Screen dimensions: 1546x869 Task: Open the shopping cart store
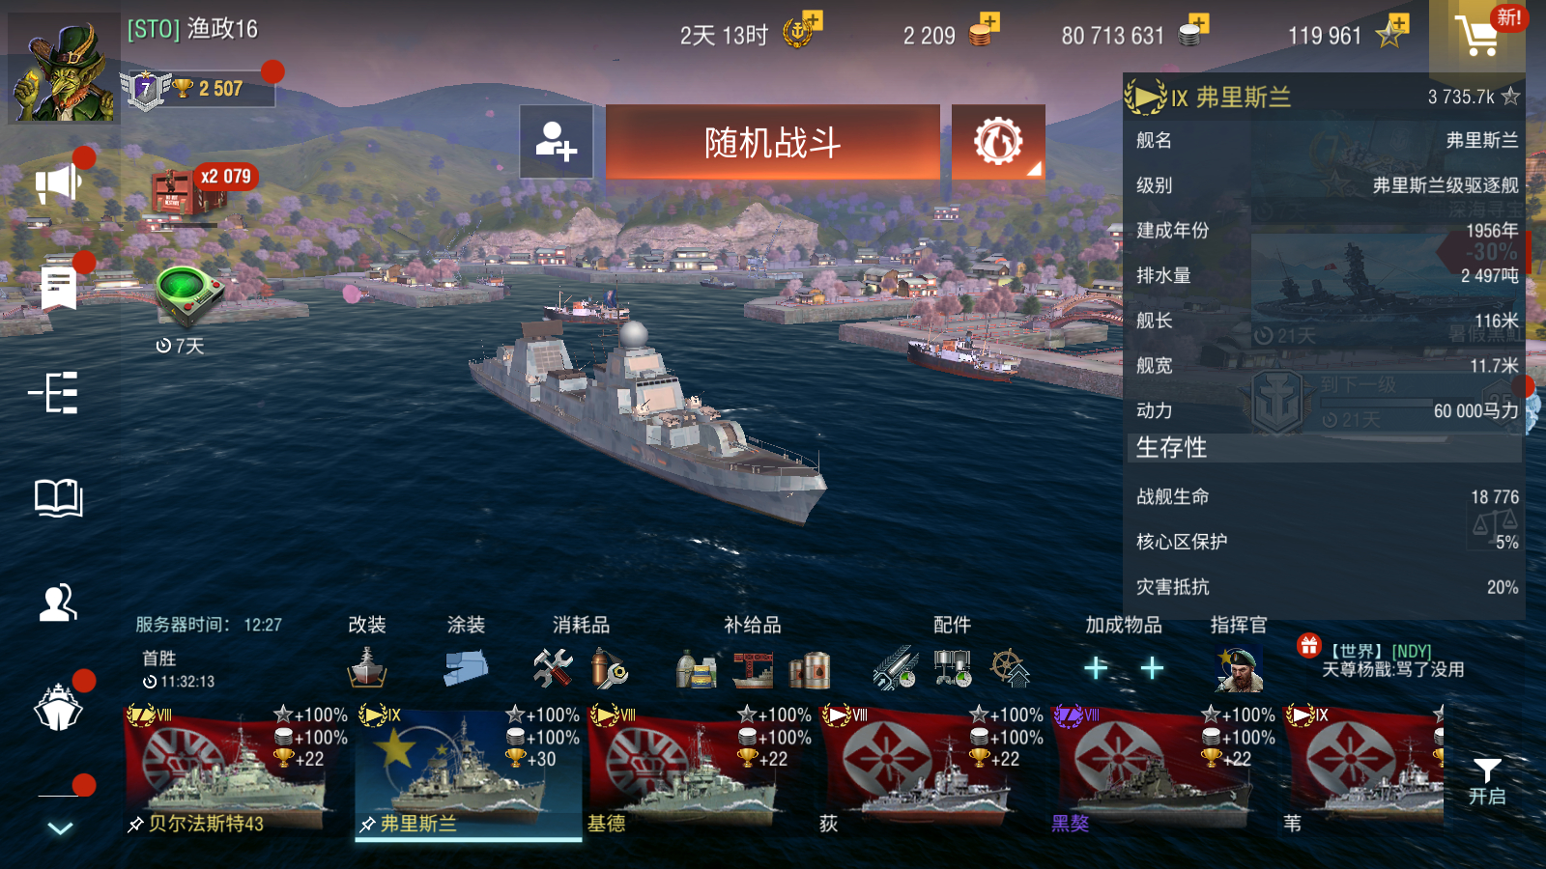pos(1477,36)
